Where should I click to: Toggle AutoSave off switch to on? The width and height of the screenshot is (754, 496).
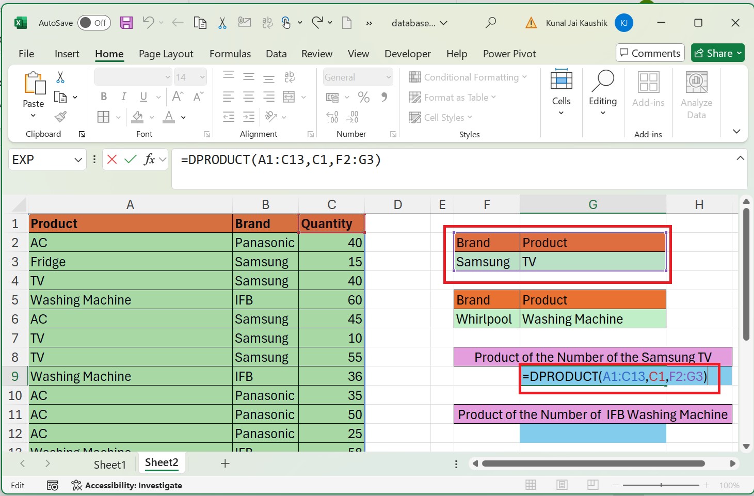[x=94, y=23]
